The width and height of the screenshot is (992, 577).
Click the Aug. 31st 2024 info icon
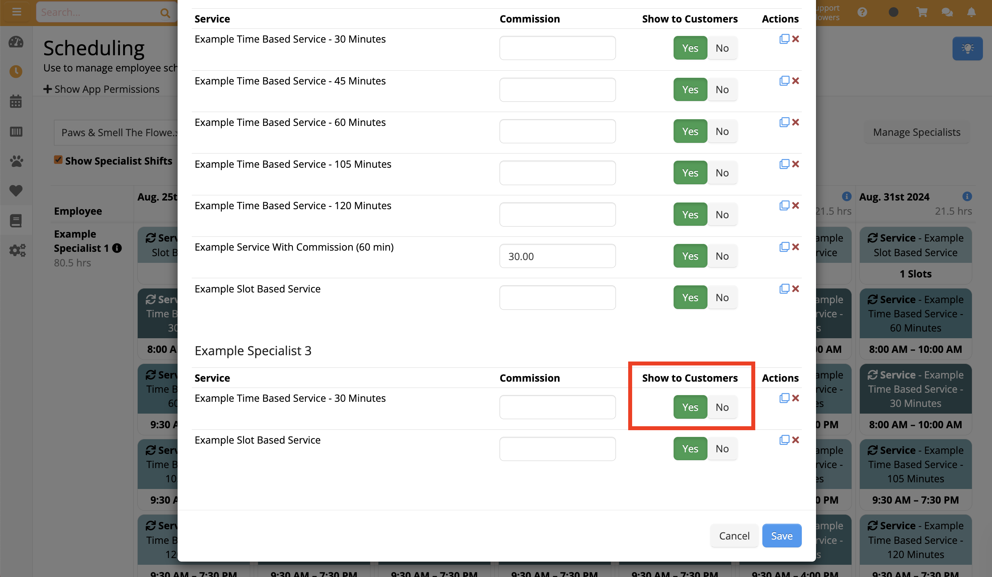pyautogui.click(x=967, y=197)
